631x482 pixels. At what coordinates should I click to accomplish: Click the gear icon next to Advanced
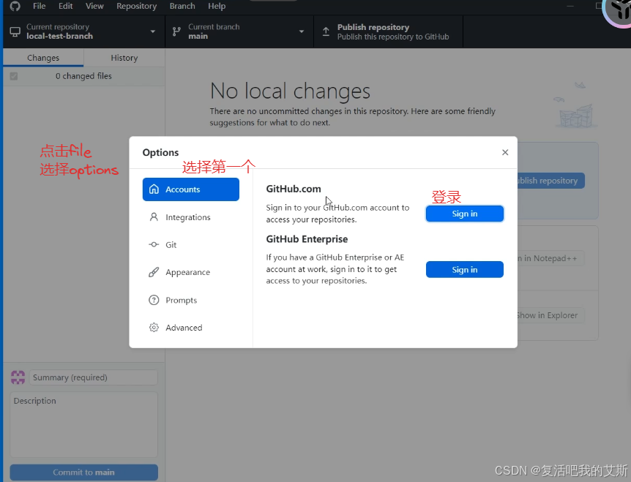(154, 328)
